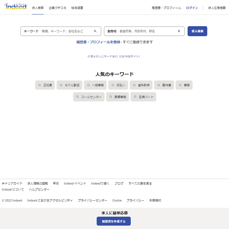Focus the 勤務地 location input field
The width and height of the screenshot is (229, 229).
[147, 31]
